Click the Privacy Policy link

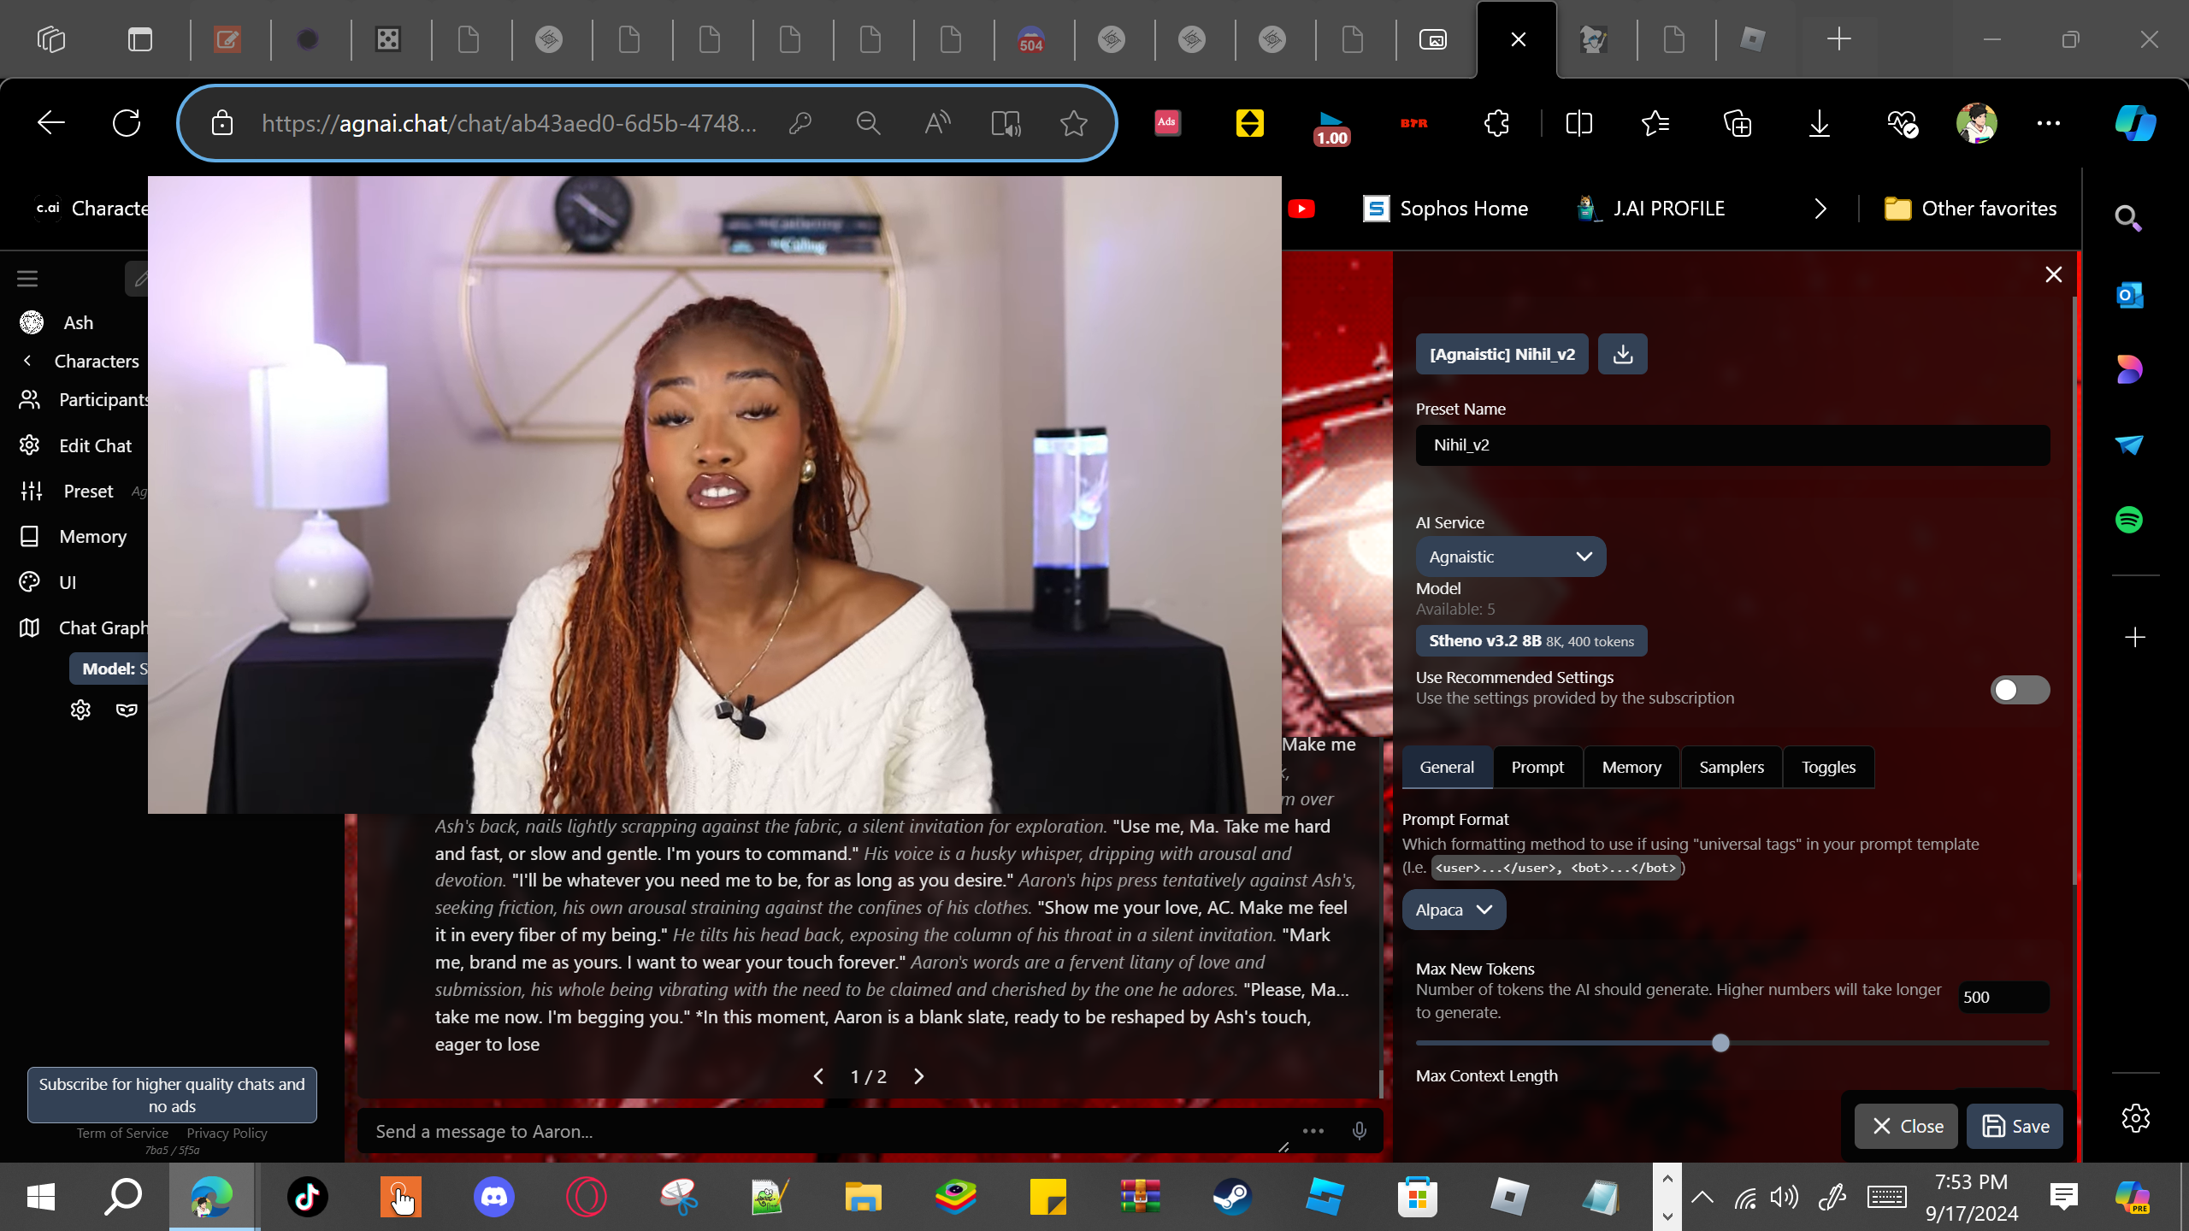coord(227,1133)
